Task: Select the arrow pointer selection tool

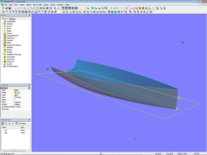Action: pos(158,8)
